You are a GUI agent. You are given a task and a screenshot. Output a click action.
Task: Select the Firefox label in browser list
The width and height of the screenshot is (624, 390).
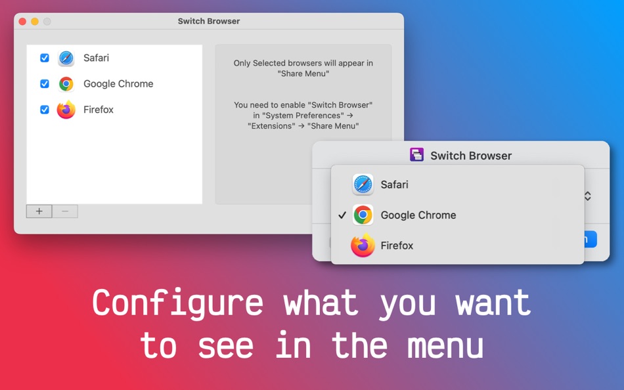point(99,110)
